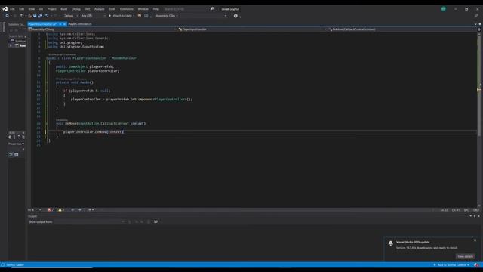Collapse the Awake method code block
Image resolution: width=483 pixels, height=272 pixels.
click(47, 82)
